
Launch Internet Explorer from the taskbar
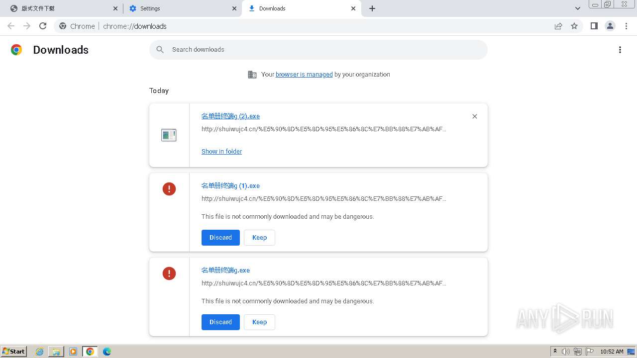40,352
